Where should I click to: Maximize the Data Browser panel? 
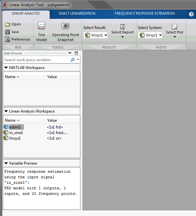(x=76, y=53)
